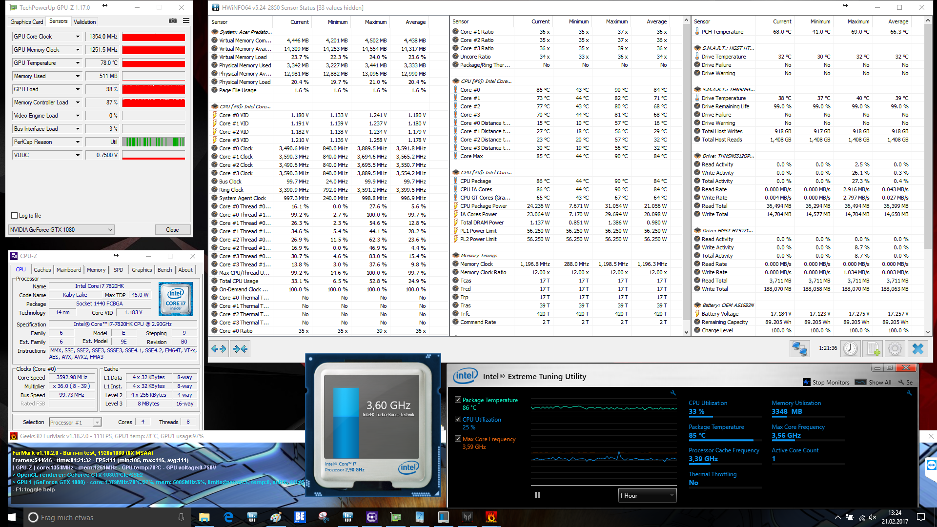The height and width of the screenshot is (527, 937).
Task: Open the 1 Hour time range dropdown
Action: click(647, 495)
